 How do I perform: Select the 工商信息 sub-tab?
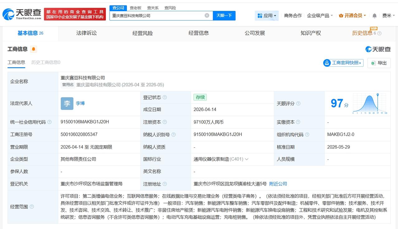(x=16, y=62)
